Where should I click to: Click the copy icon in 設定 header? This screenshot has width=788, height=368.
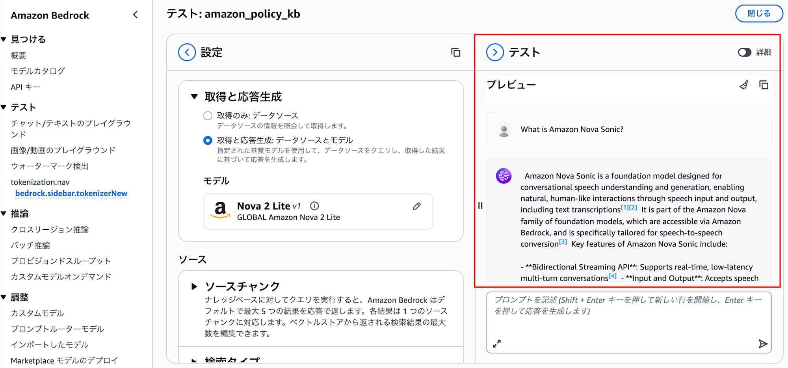(x=455, y=52)
